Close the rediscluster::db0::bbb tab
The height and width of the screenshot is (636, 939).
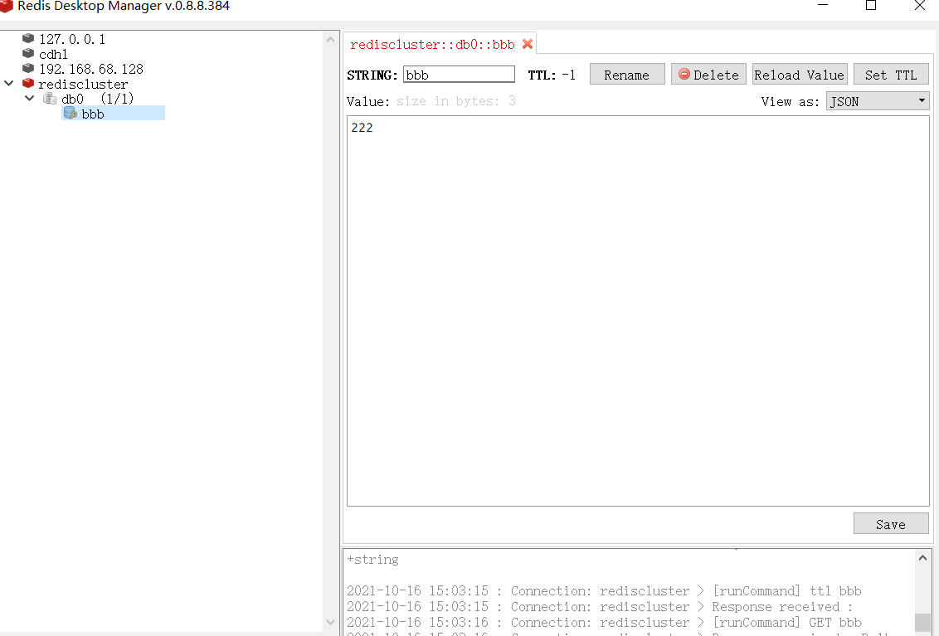pos(528,44)
